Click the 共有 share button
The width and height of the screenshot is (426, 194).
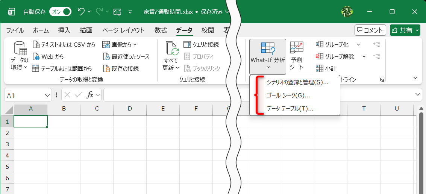click(x=405, y=30)
